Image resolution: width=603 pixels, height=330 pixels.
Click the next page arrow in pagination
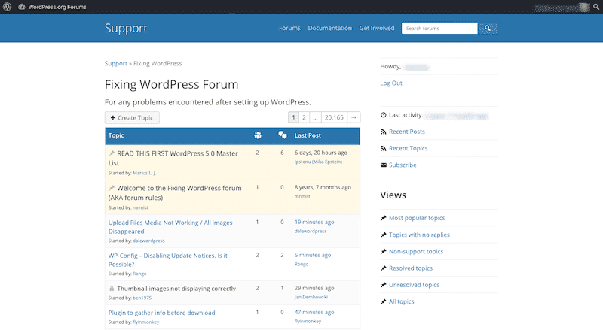click(354, 117)
